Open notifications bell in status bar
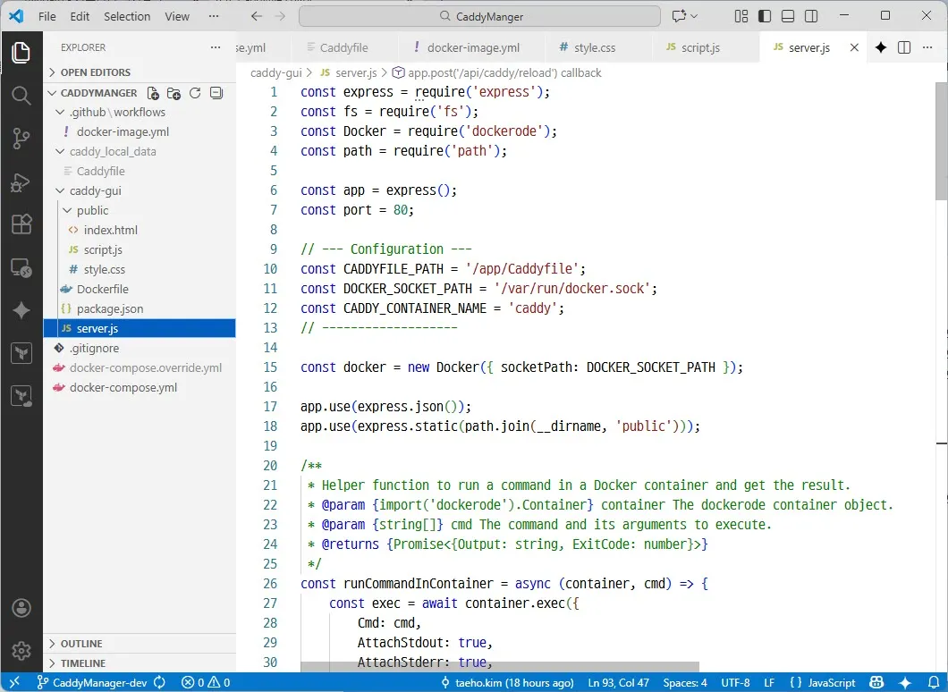The width and height of the screenshot is (948, 692). 934,682
